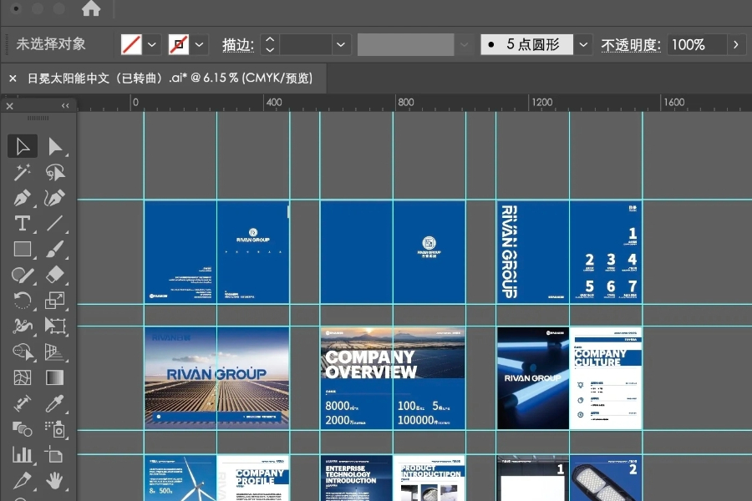Viewport: 752px width, 501px height.
Task: Select the Eyedropper tool
Action: (x=54, y=403)
